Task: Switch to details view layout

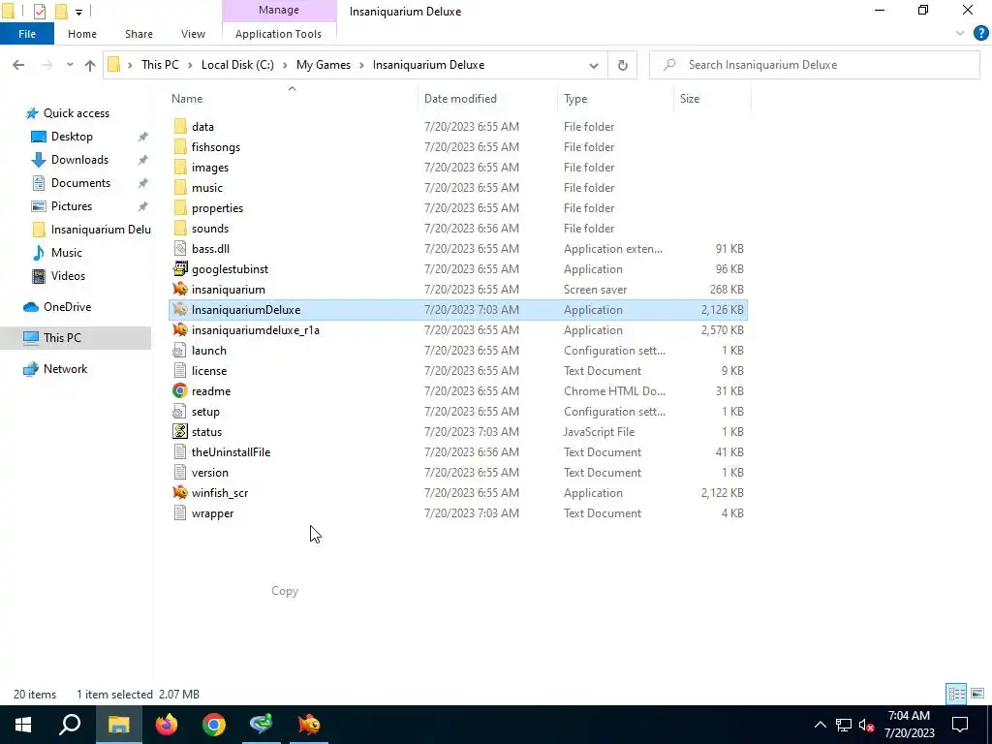Action: coord(956,694)
